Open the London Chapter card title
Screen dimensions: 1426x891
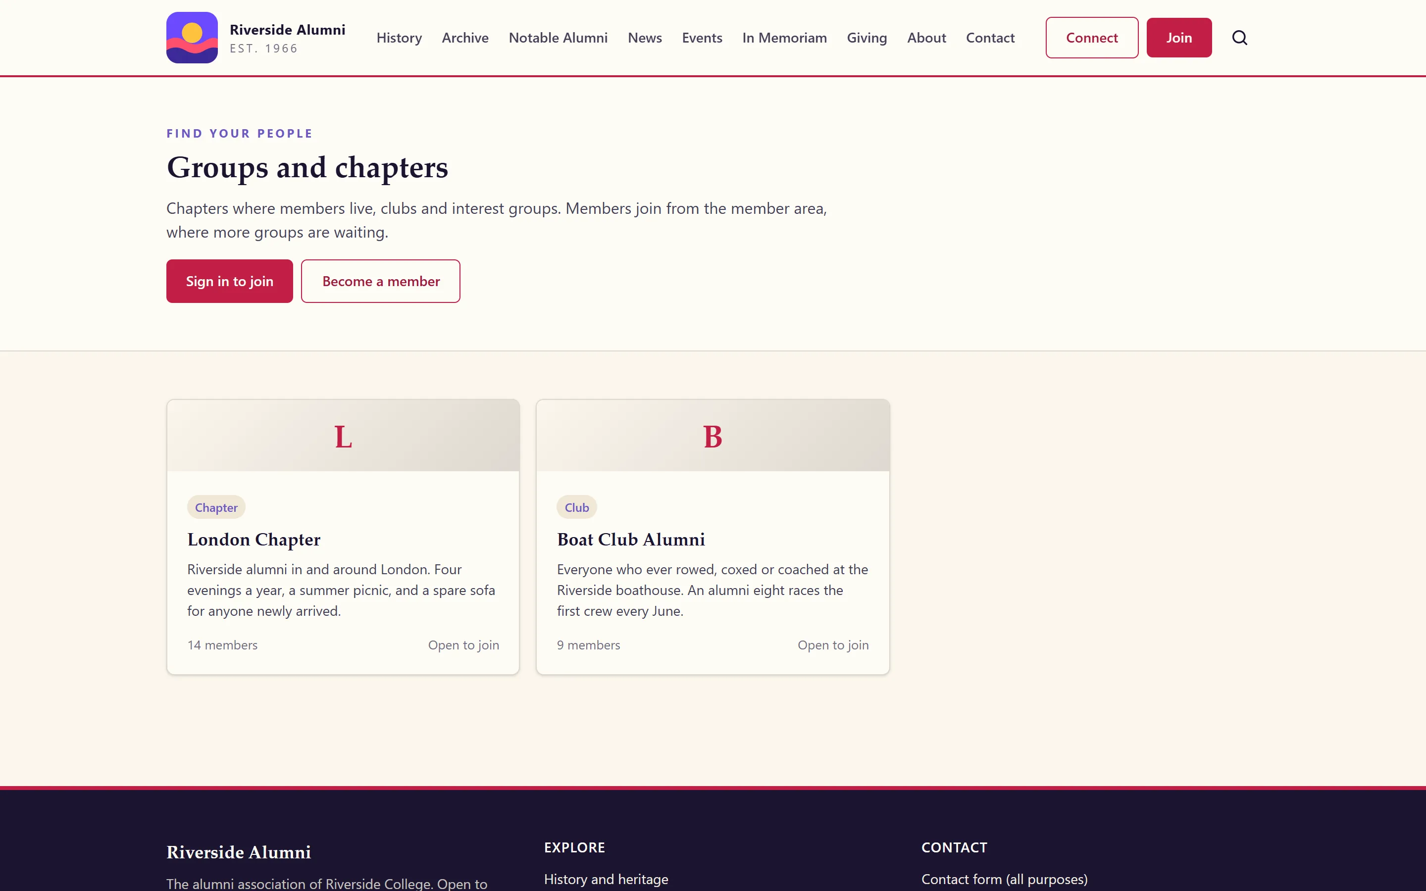pos(254,539)
